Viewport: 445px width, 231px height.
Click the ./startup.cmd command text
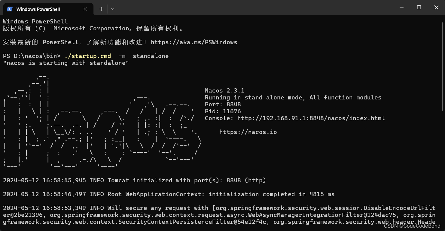[87, 56]
